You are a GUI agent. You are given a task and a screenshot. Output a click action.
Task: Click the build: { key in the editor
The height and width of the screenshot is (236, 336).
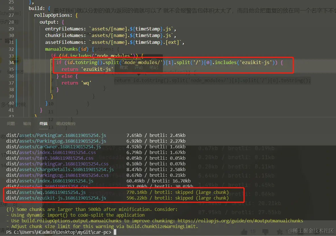click(x=40, y=9)
